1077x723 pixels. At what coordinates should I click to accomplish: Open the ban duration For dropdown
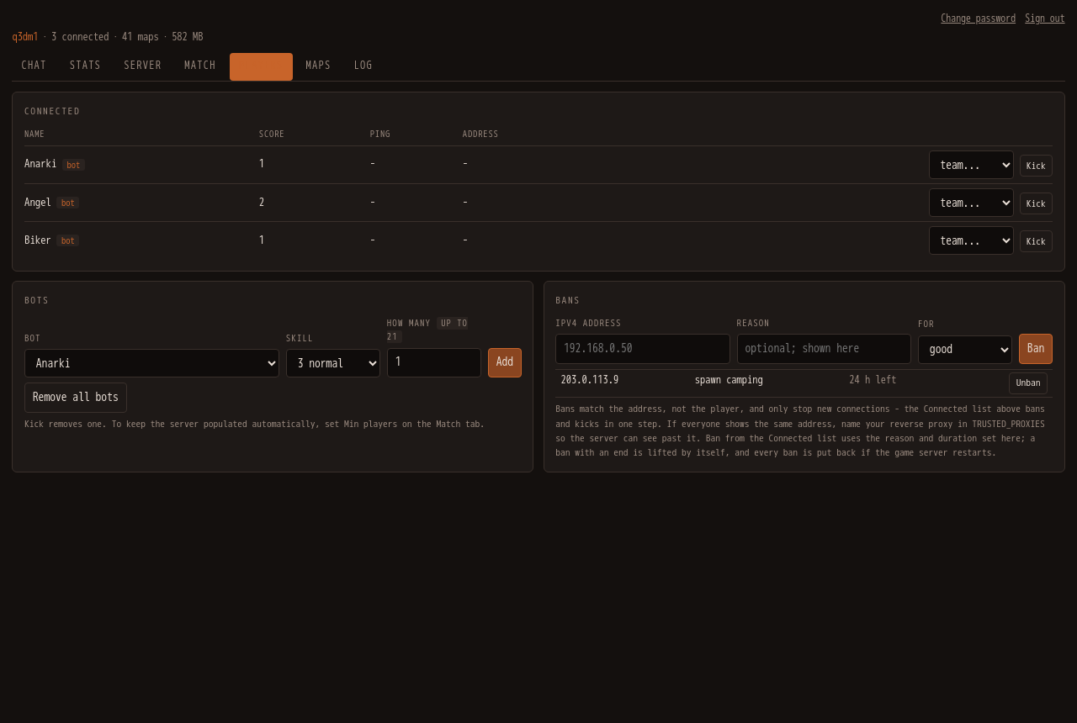click(965, 350)
